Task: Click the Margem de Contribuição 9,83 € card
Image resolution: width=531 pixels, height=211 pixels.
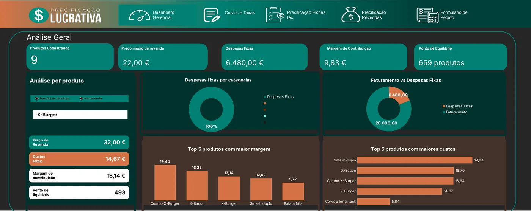Action: point(363,57)
